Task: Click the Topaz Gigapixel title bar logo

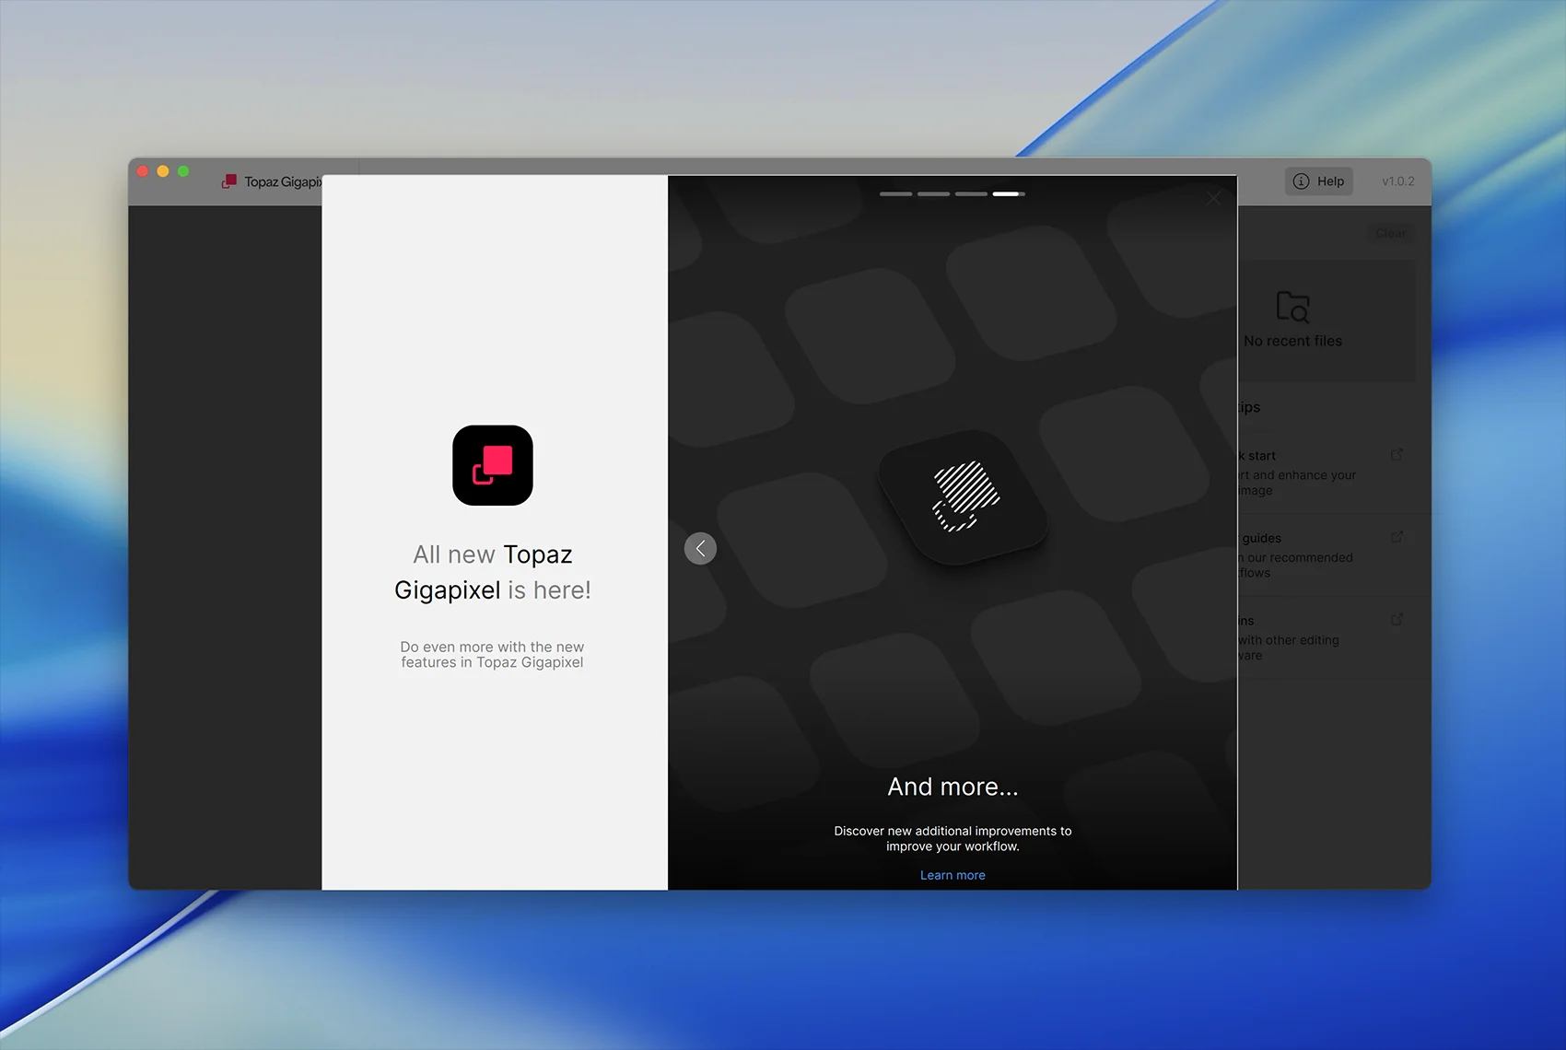Action: [x=229, y=181]
